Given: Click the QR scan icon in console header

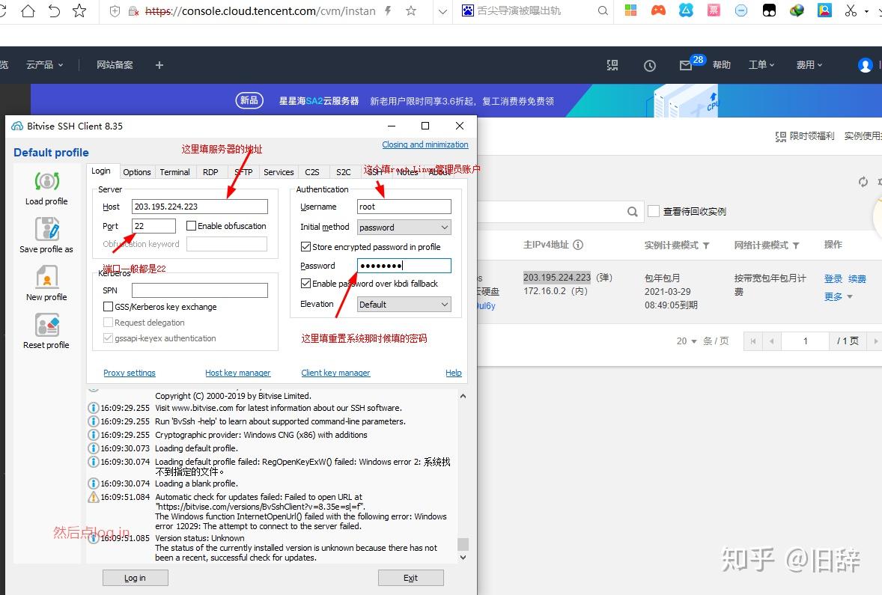Looking at the screenshot, I should 612,65.
